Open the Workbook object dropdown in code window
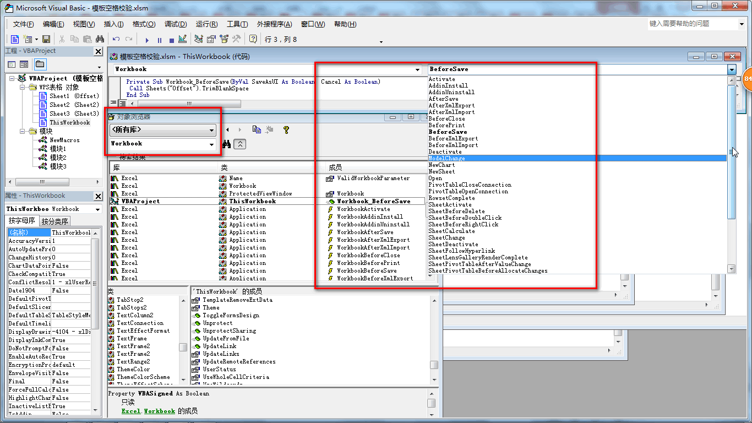The width and height of the screenshot is (752, 423). point(417,69)
